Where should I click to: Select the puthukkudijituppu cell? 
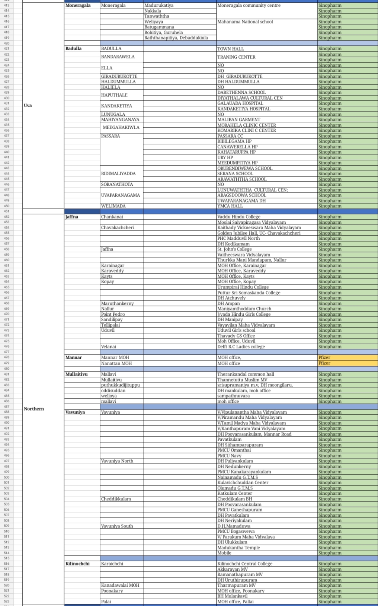pos(122,385)
